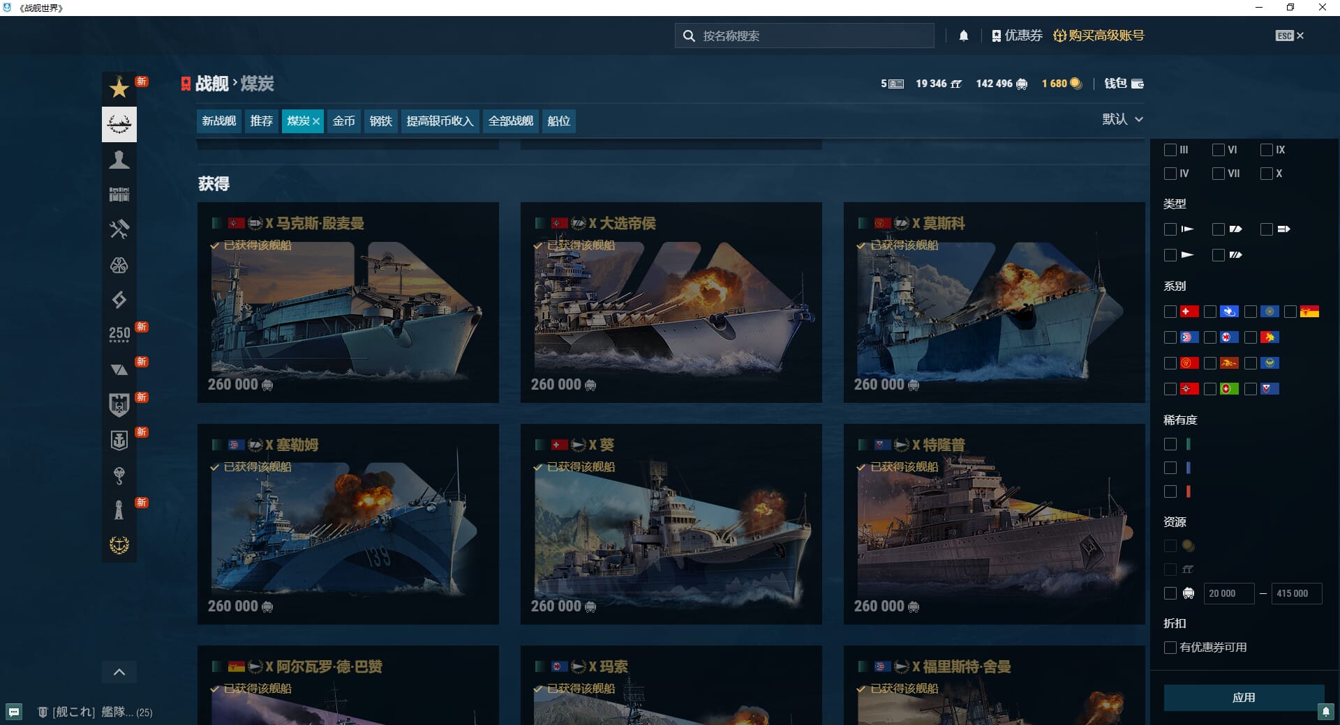Click the wallet icon labeled 钱包
Screen dimensions: 1340x725
tap(1124, 84)
